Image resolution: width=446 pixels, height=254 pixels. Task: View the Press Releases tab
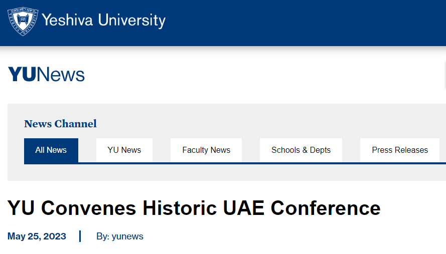pyautogui.click(x=400, y=150)
